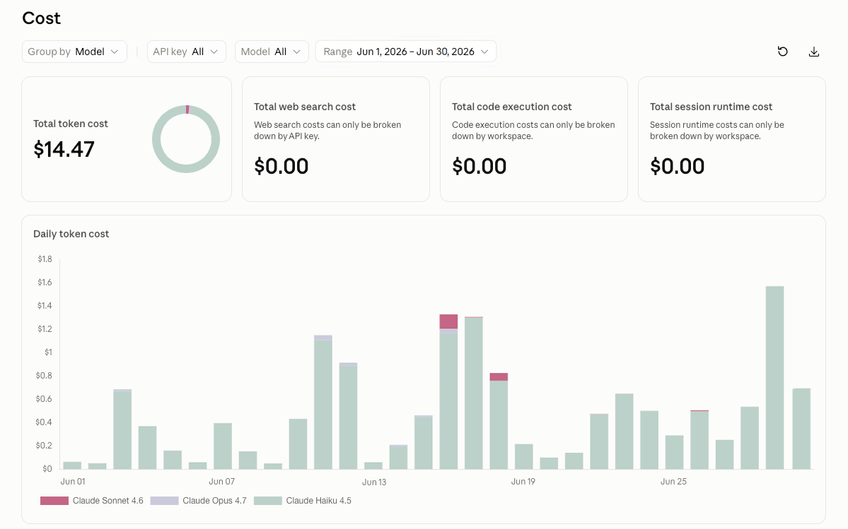Click the Jun 13 axis label
The height and width of the screenshot is (529, 848).
[x=374, y=482]
